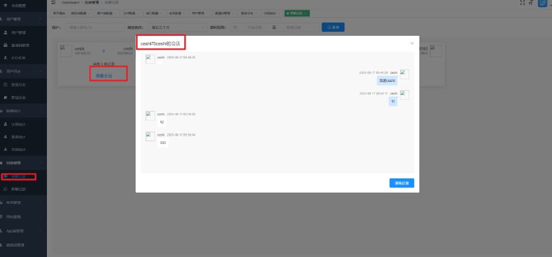The image size is (552, 257).
Task: Click the font size icon in header
Action: pyautogui.click(x=531, y=3)
